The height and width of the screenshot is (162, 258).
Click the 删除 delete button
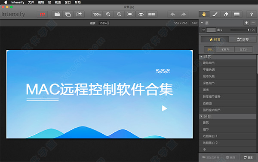coord(230,157)
